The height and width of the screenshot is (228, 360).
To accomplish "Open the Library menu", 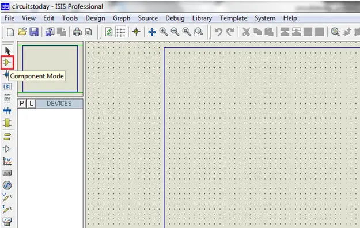I will [202, 18].
